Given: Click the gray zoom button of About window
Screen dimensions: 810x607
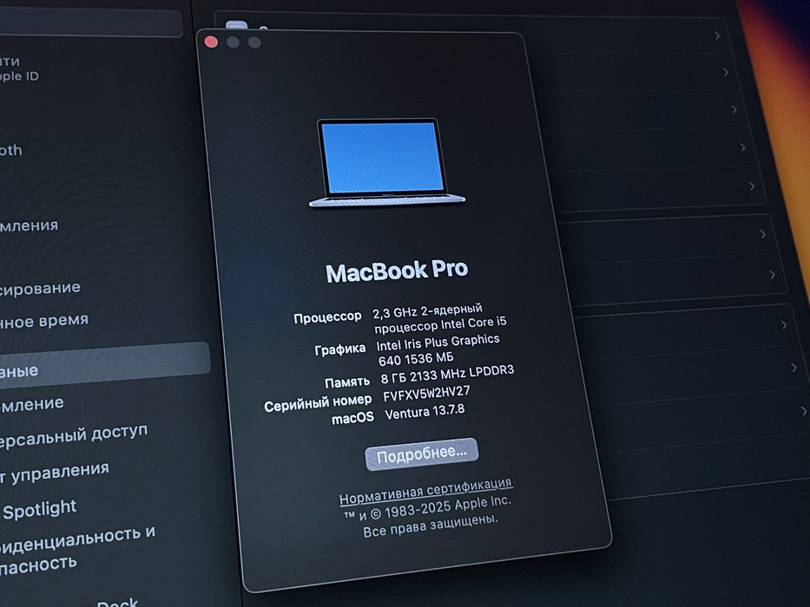Looking at the screenshot, I should pyautogui.click(x=254, y=42).
